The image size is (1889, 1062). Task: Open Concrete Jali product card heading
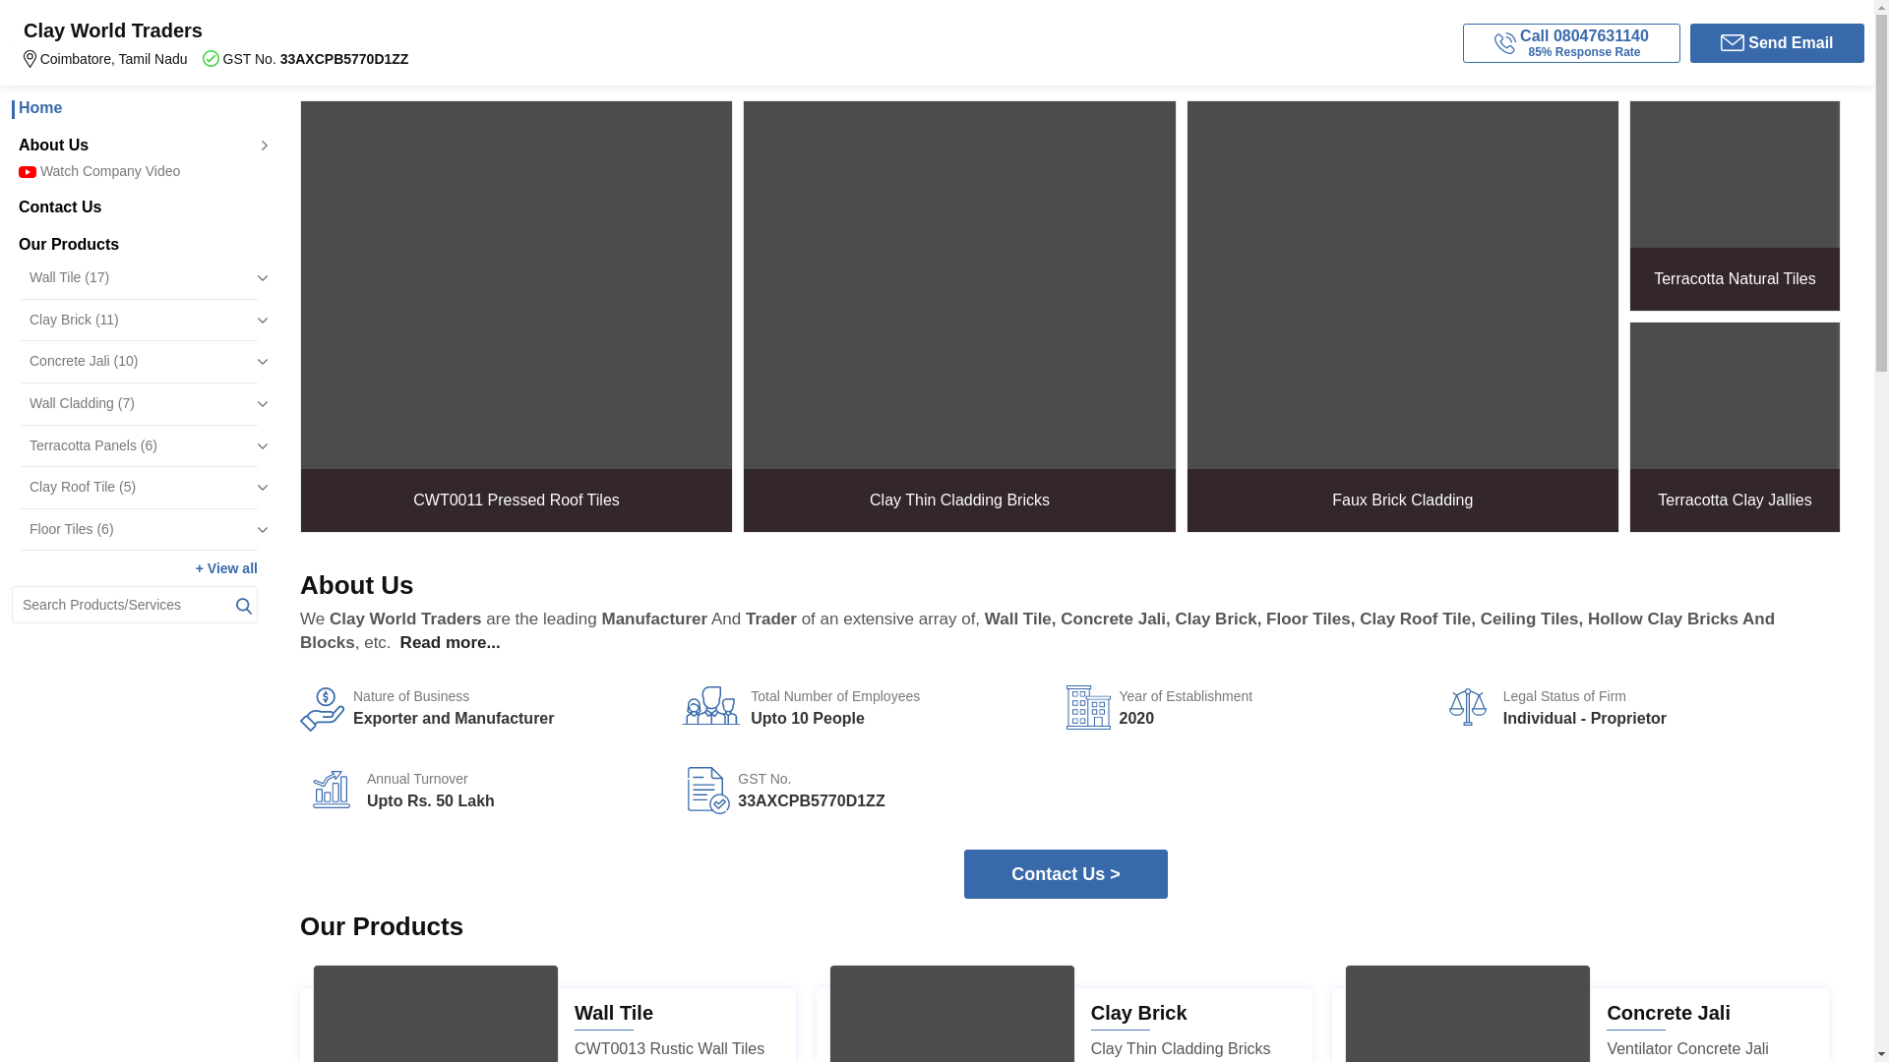[1669, 1013]
